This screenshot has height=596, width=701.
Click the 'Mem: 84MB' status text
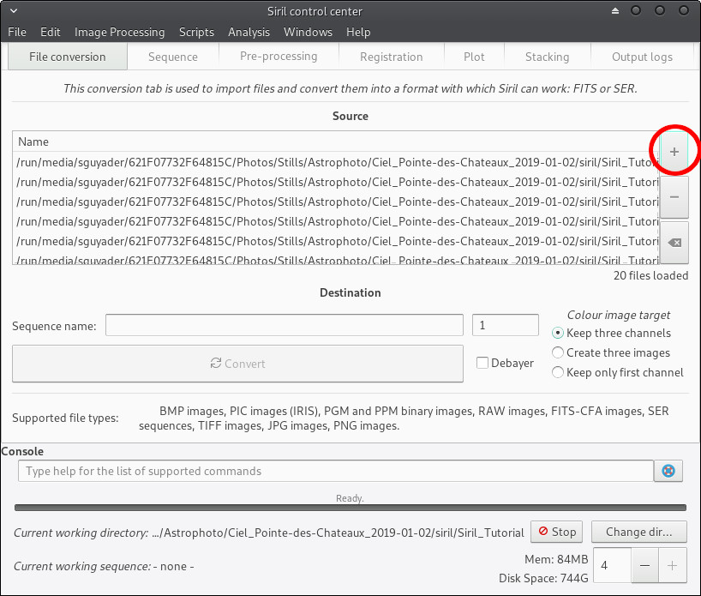click(x=556, y=559)
